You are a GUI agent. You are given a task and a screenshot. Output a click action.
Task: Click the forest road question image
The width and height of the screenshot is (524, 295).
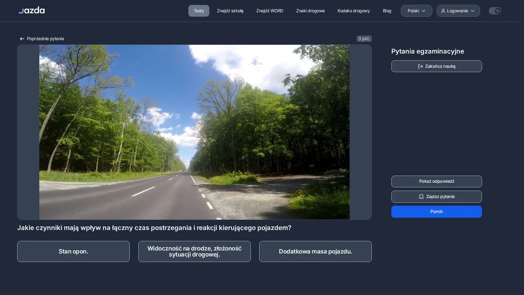point(194,132)
